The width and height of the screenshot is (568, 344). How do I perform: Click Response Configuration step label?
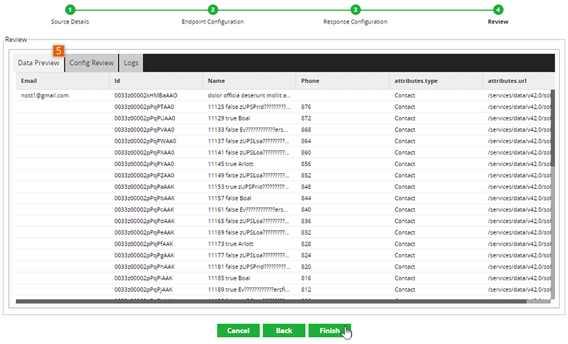tap(356, 21)
